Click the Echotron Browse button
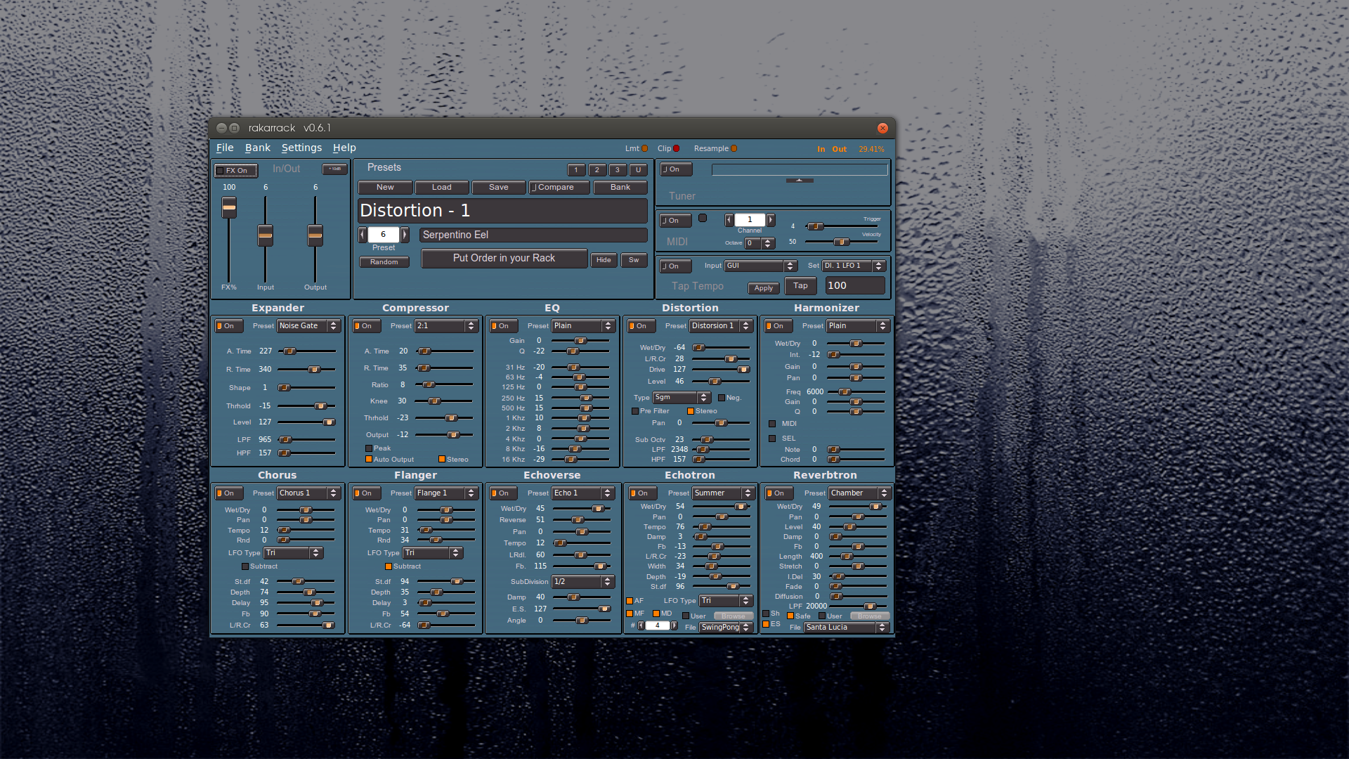The height and width of the screenshot is (759, 1349). [x=734, y=616]
